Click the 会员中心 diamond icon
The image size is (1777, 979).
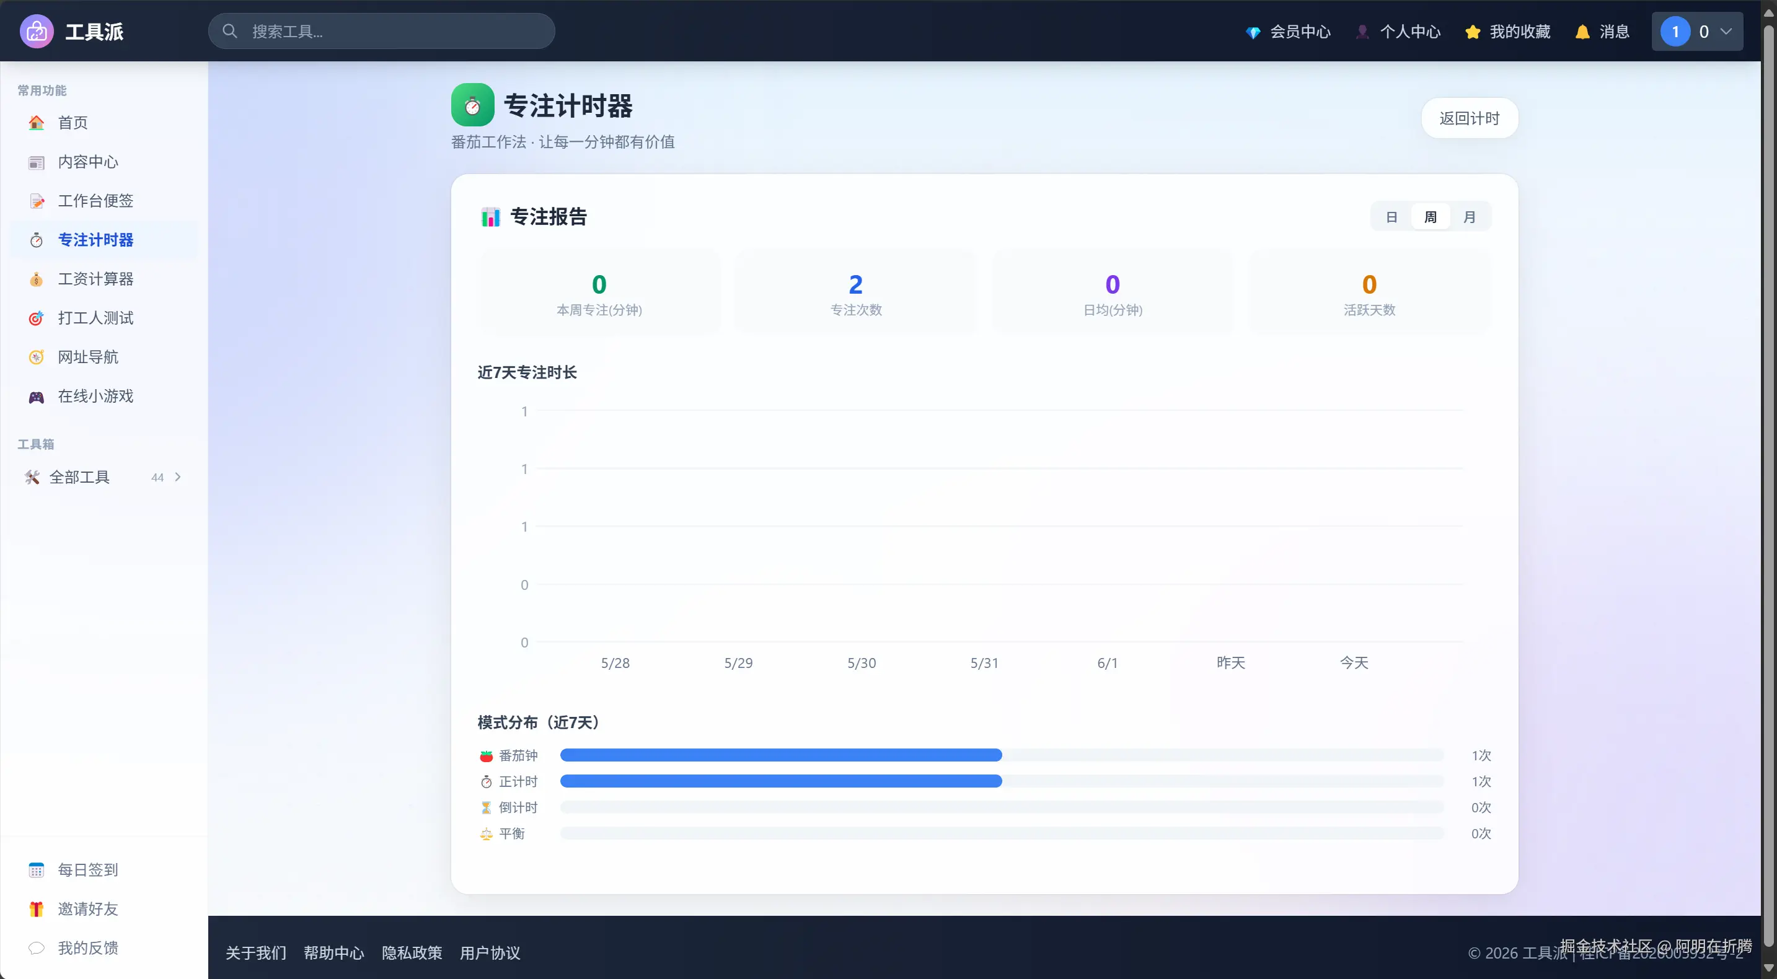click(1253, 32)
